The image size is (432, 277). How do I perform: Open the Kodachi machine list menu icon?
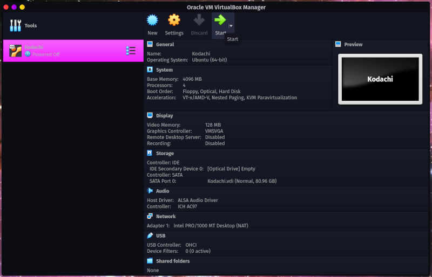131,51
